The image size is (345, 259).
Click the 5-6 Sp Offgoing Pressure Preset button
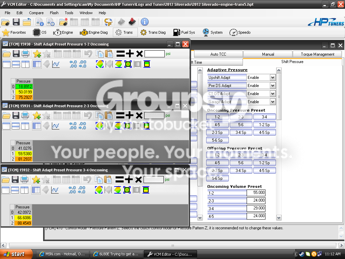click(x=217, y=178)
